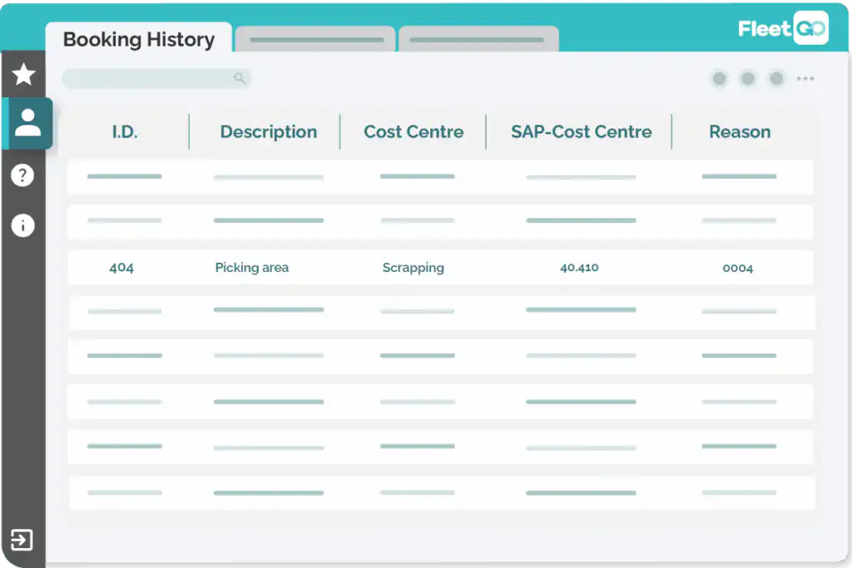The image size is (852, 568).
Task: Sort by the I.D. column header
Action: 125,131
